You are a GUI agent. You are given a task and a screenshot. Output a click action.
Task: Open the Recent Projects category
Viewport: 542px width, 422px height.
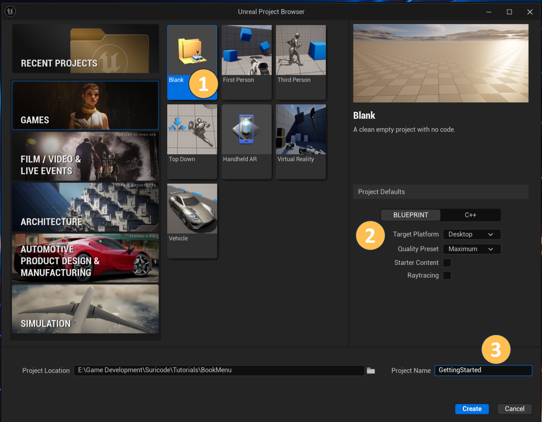point(85,49)
